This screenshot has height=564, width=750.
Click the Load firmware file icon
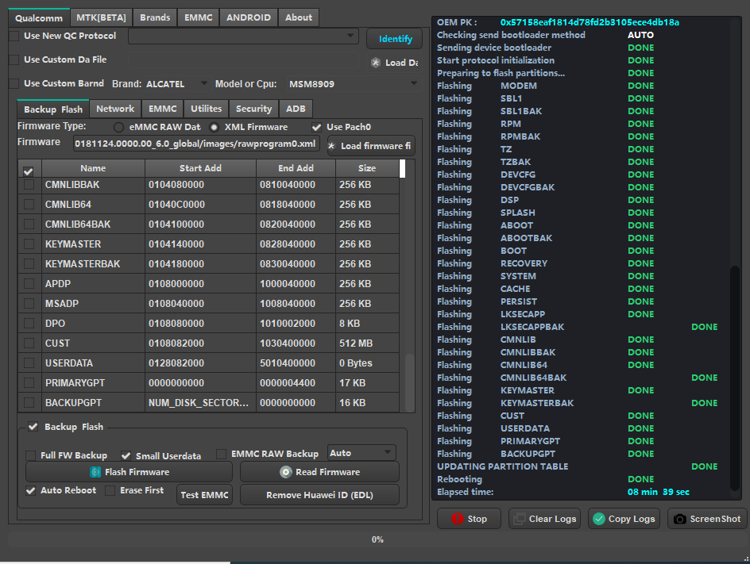tap(332, 146)
